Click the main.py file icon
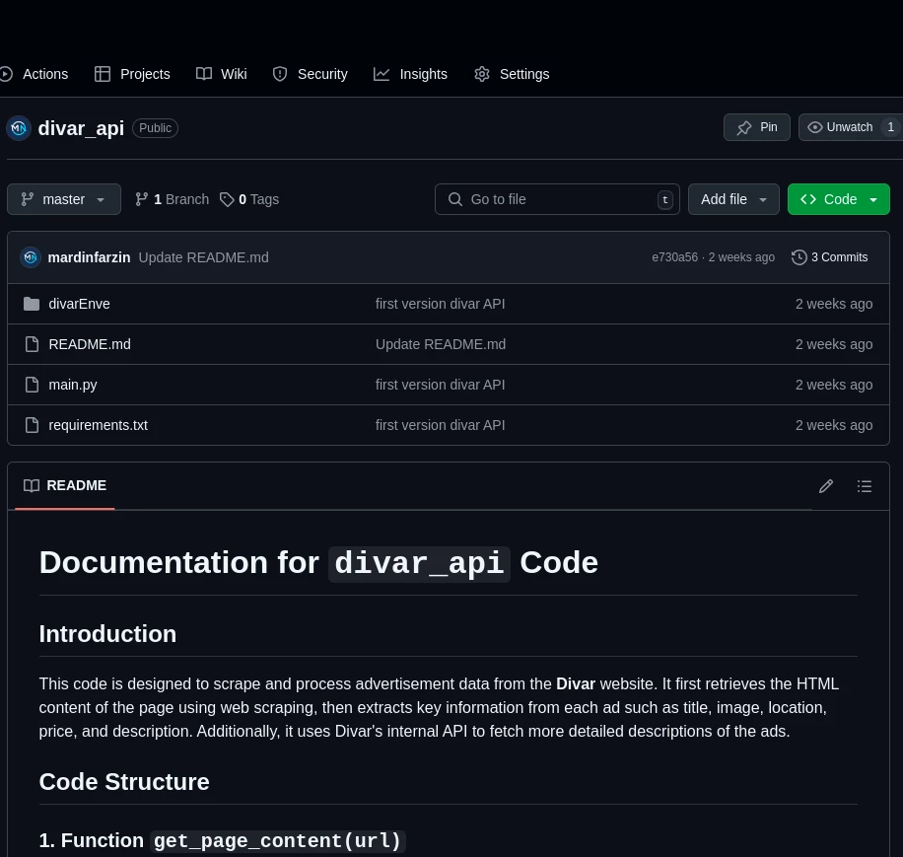 [x=33, y=385]
